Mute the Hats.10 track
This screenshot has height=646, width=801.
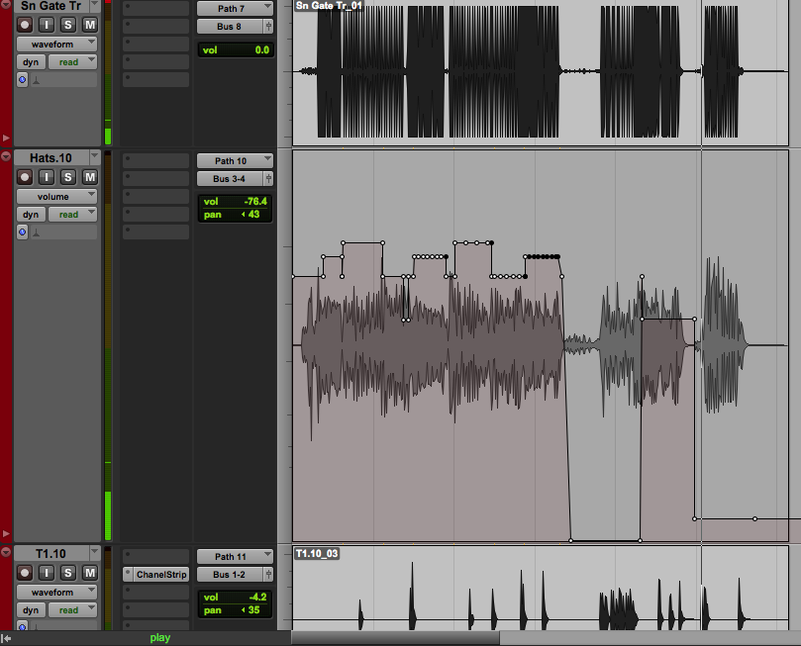pos(90,177)
